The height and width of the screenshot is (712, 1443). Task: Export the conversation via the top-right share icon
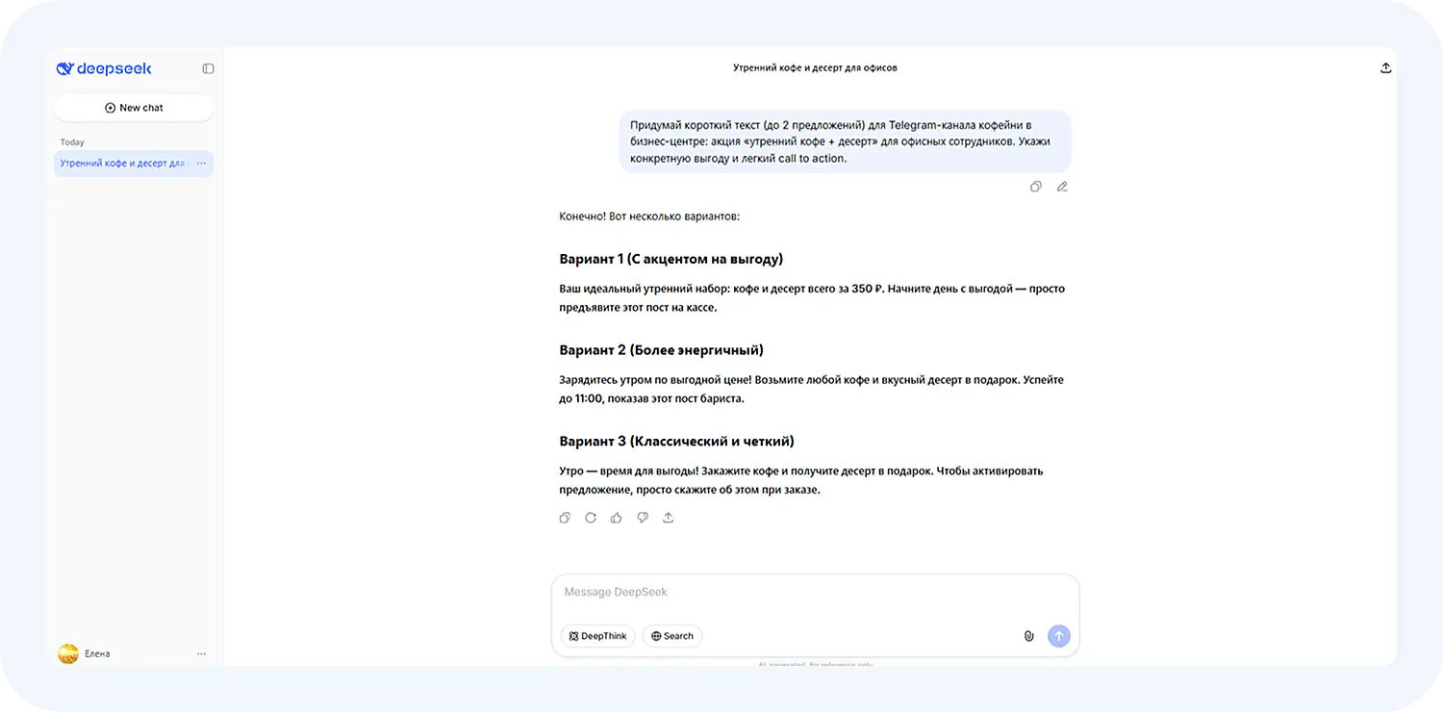coord(1385,67)
